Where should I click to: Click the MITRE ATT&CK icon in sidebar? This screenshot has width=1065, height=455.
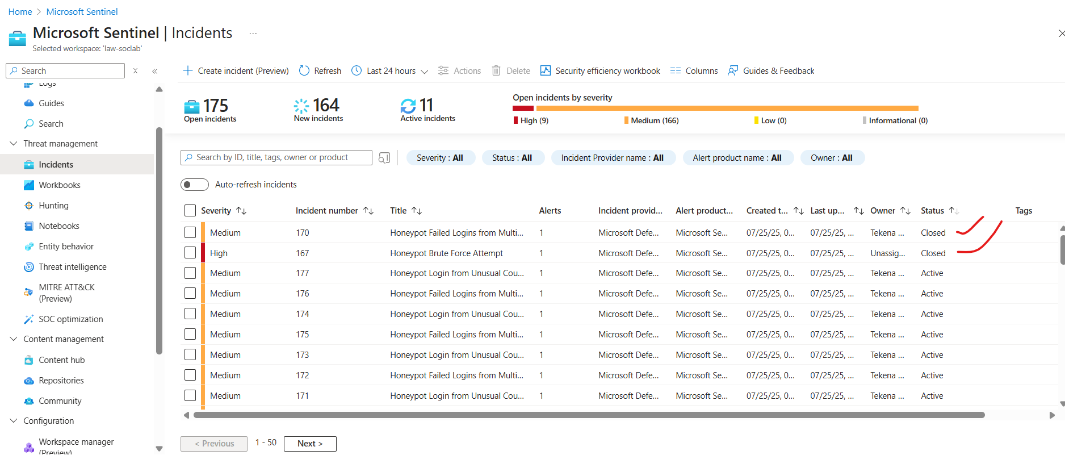click(28, 293)
